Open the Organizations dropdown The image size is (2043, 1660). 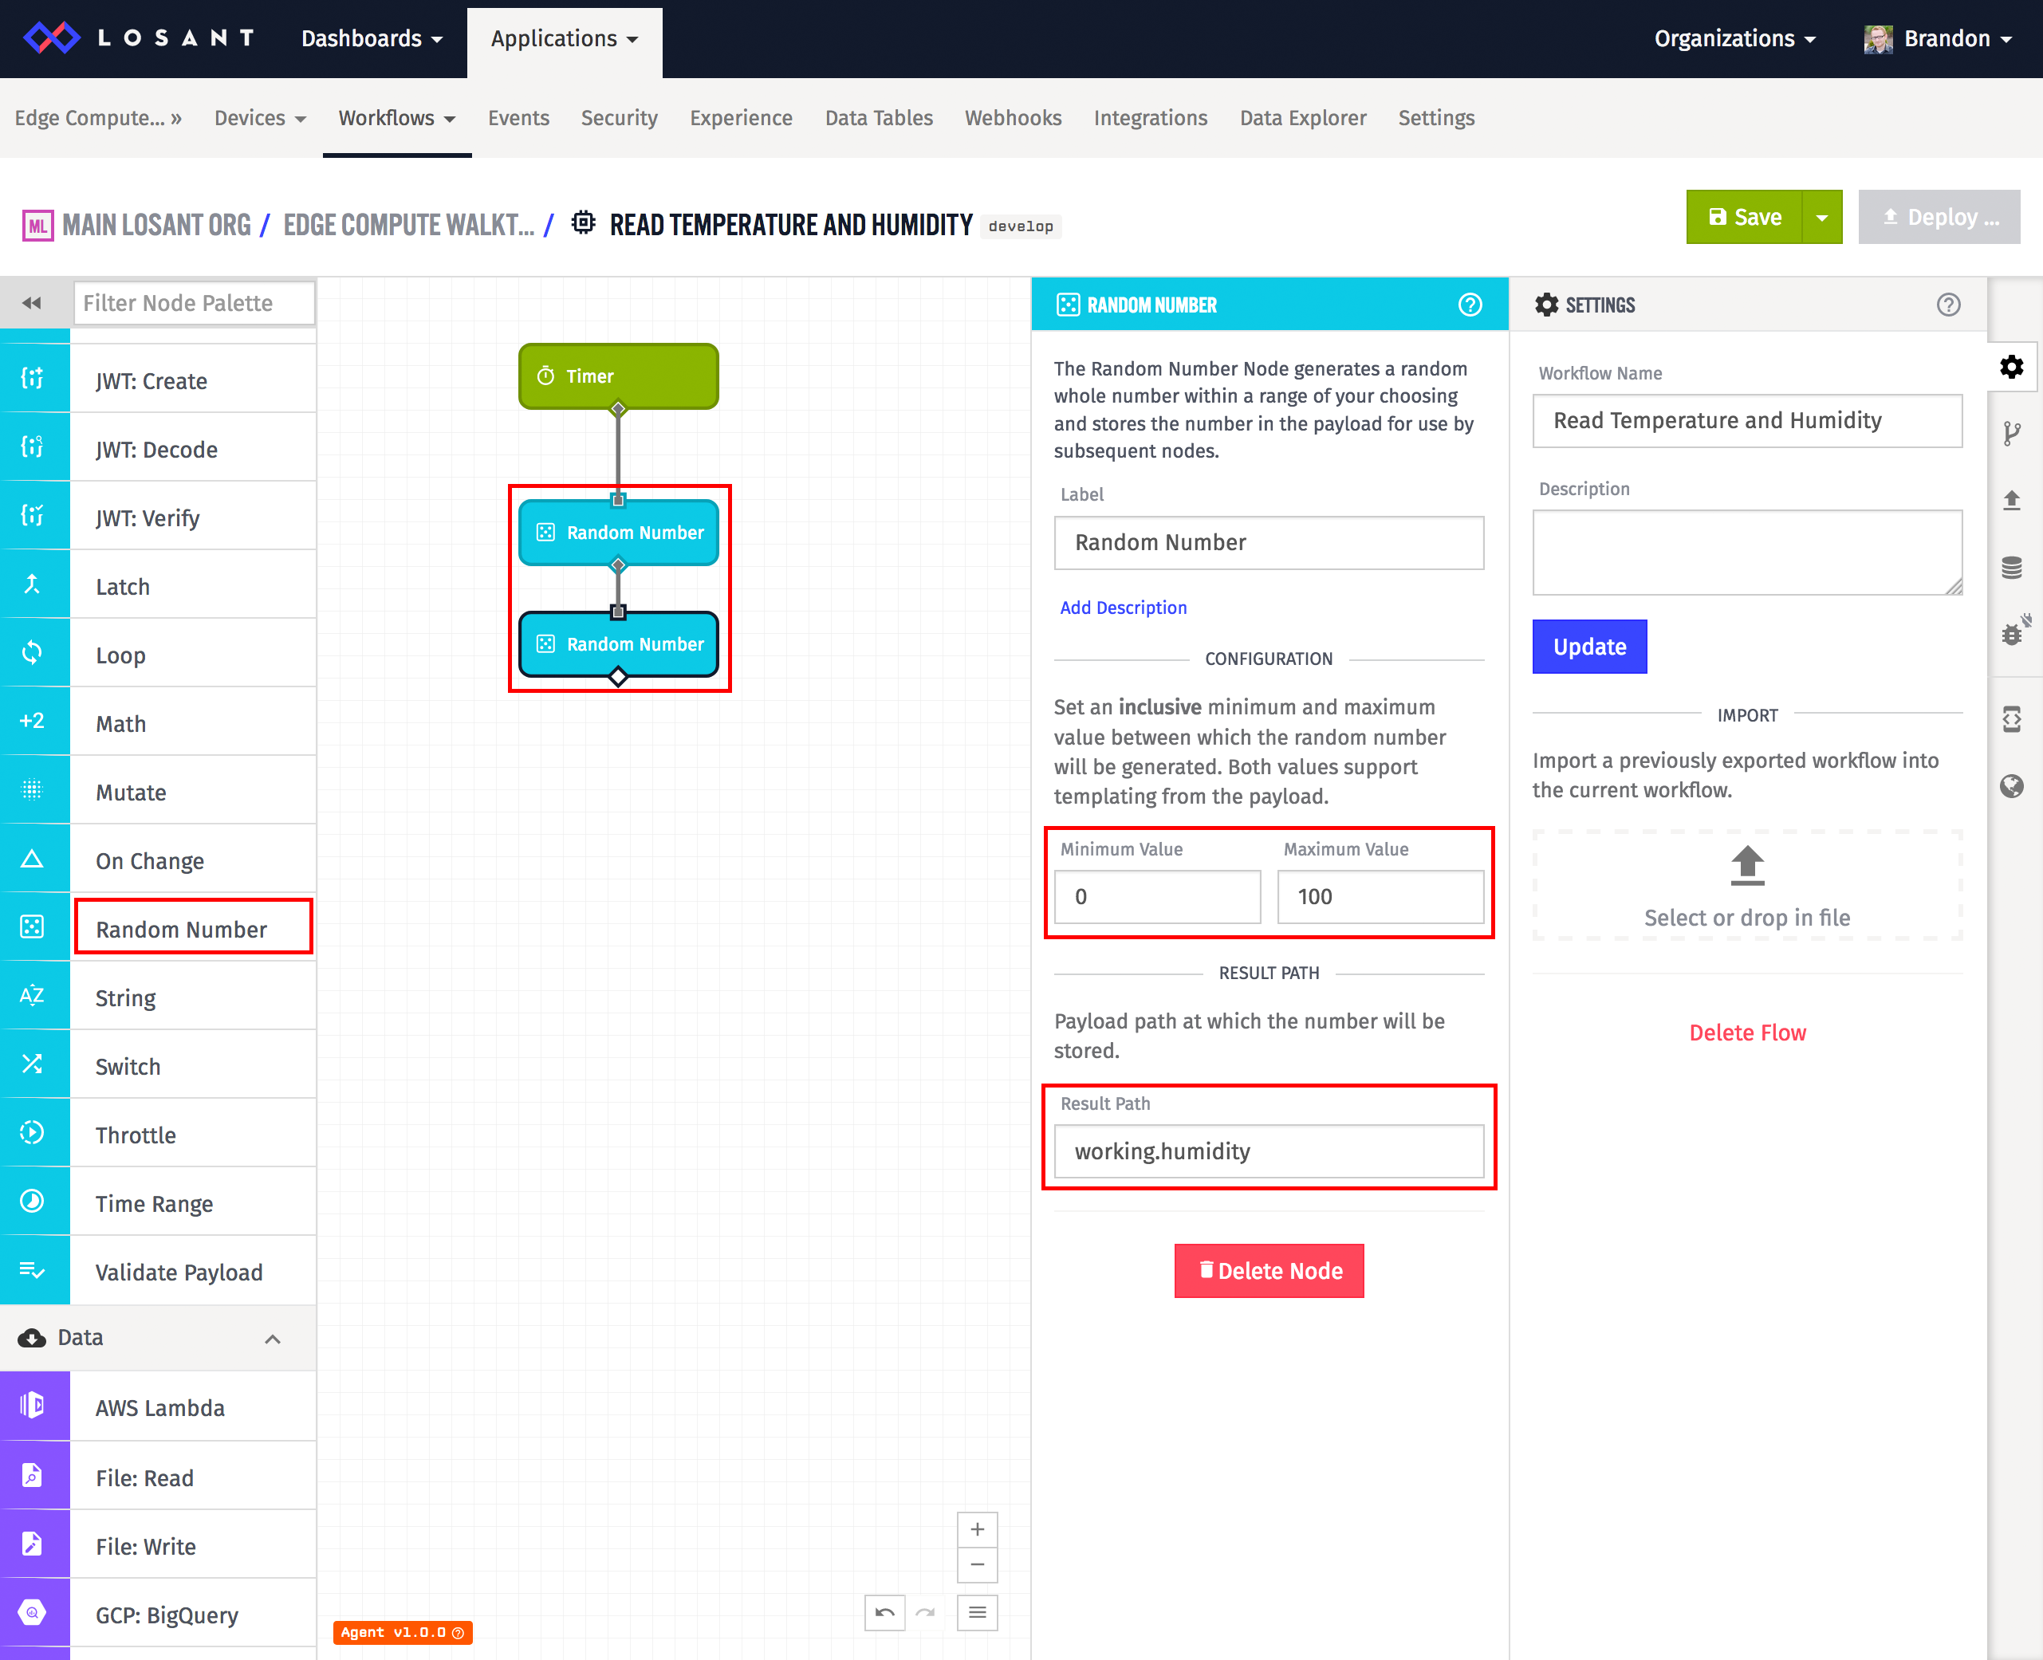coord(1735,38)
